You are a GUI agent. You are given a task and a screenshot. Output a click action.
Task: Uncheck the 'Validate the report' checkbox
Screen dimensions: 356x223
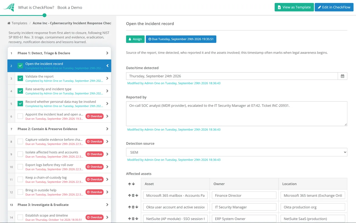[x=20, y=78]
